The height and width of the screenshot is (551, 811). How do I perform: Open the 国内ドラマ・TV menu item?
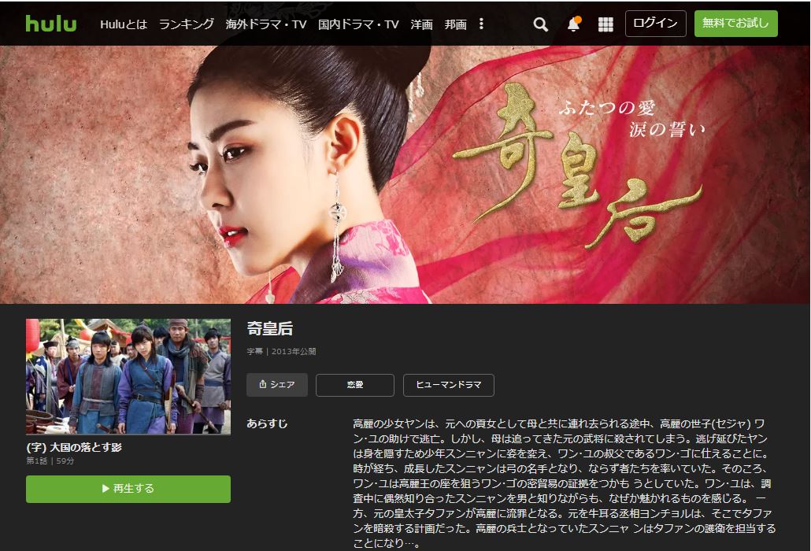coord(358,24)
